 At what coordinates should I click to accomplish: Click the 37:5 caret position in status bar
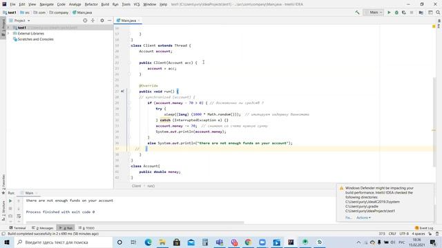tap(382, 234)
